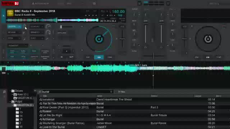This screenshot has width=230, height=129.
Task: Toggle the Vocal stem pad
Action: coord(12,51)
